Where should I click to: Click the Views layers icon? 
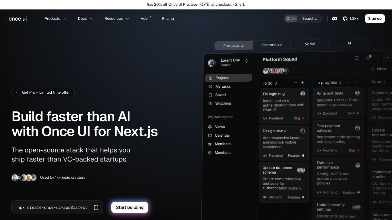point(210,127)
